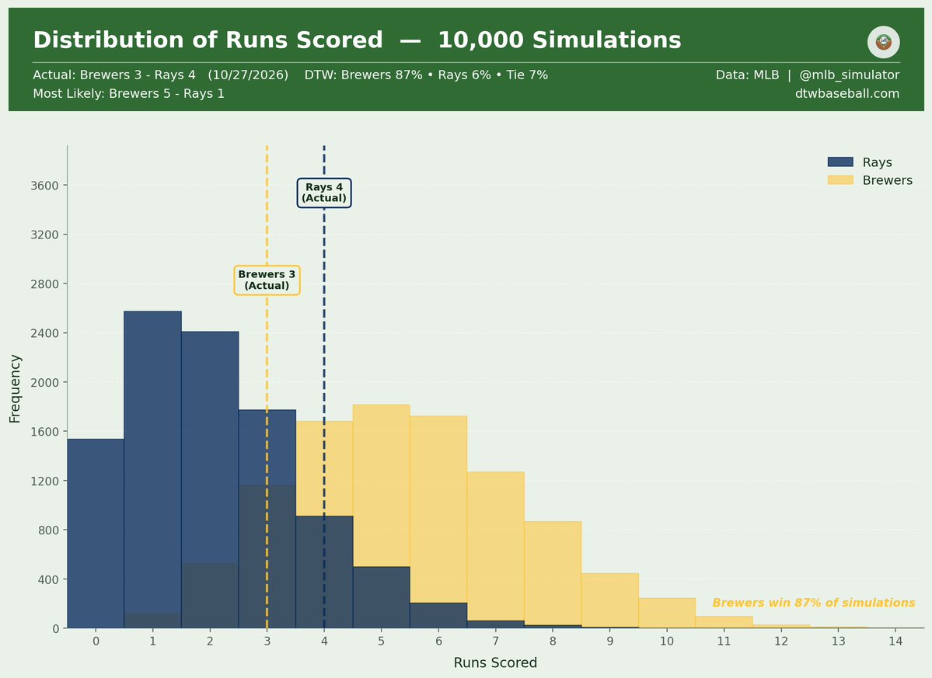Select the 'Brewers 3 (Actual)' annotation box

coord(267,280)
